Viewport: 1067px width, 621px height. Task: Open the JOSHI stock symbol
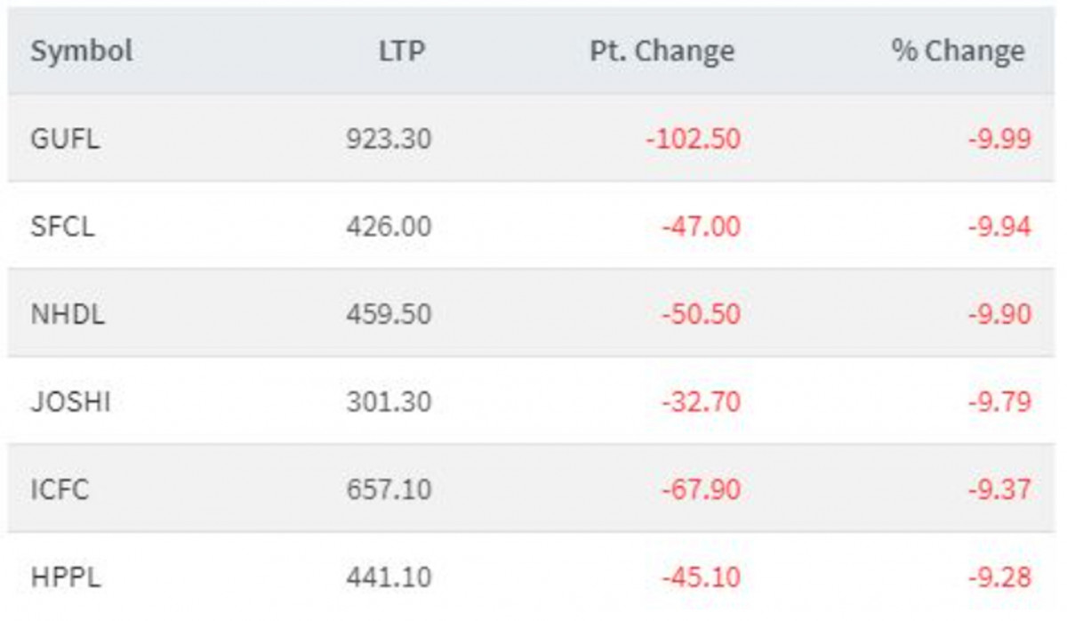tap(70, 402)
